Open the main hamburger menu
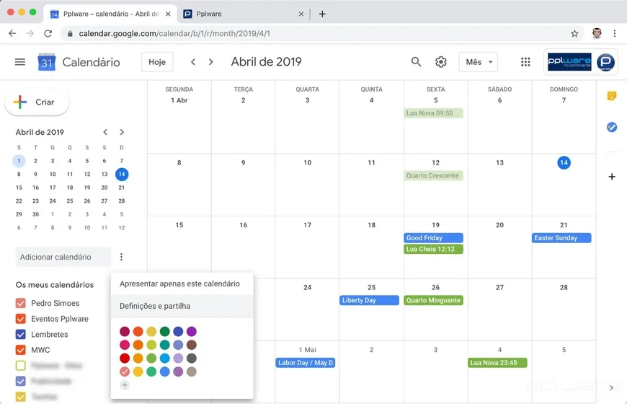 (20, 62)
